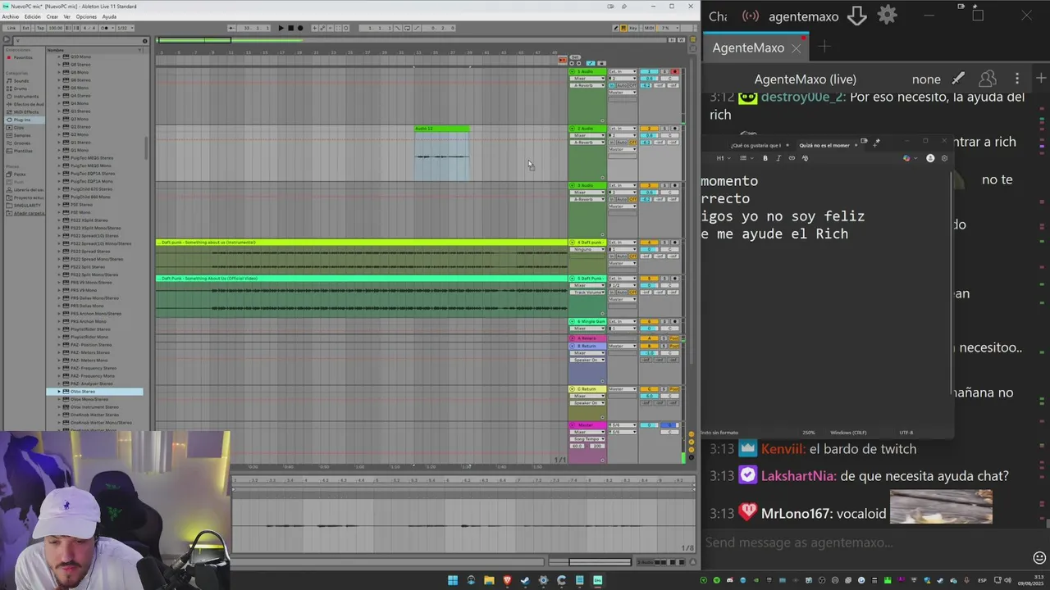
Task: Click Bold in the Notepad toolbar
Action: (x=765, y=158)
